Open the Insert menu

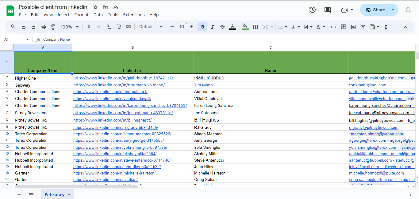[63, 15]
